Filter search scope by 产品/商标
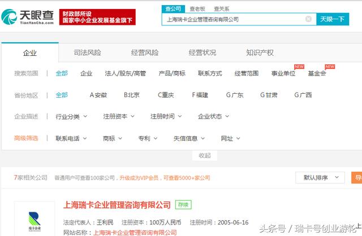This screenshot has width=362, height=236. pos(172,73)
